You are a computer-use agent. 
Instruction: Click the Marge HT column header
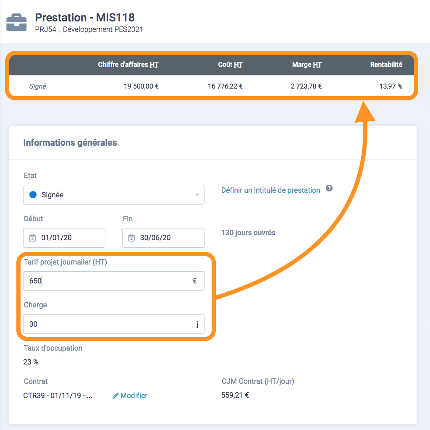[307, 64]
